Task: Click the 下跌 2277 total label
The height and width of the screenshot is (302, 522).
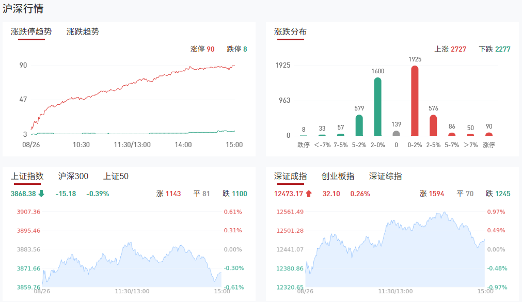Action: [495, 49]
